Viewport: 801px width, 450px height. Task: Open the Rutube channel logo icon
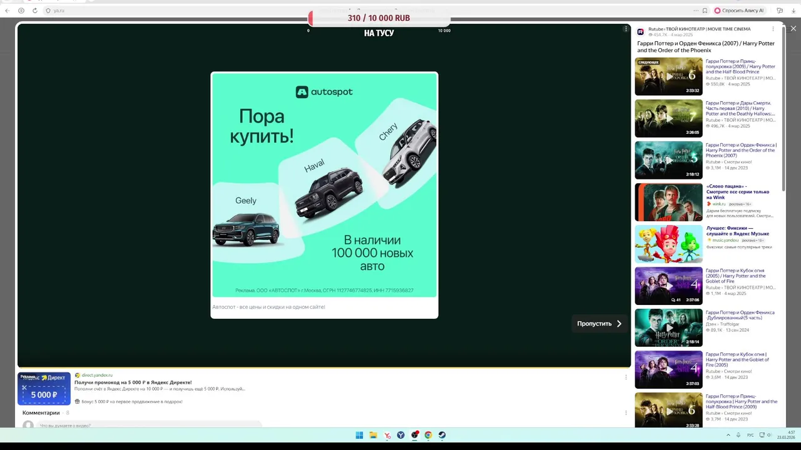tap(640, 31)
